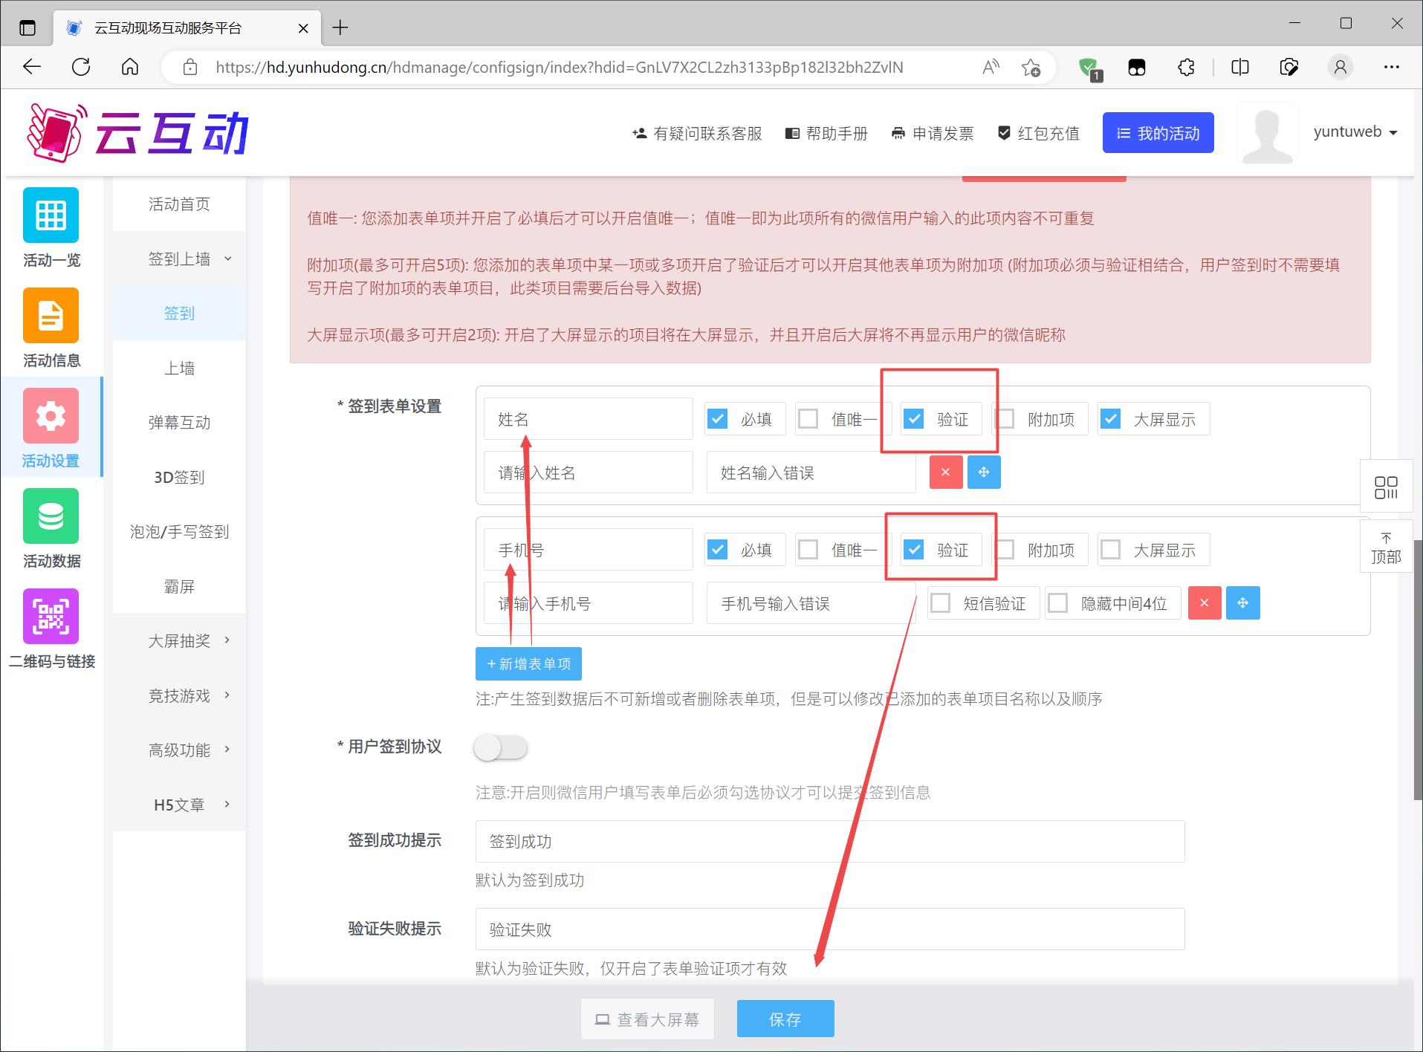1423x1052 pixels.
Task: Open the 活动一览 grid icon
Action: coord(51,215)
